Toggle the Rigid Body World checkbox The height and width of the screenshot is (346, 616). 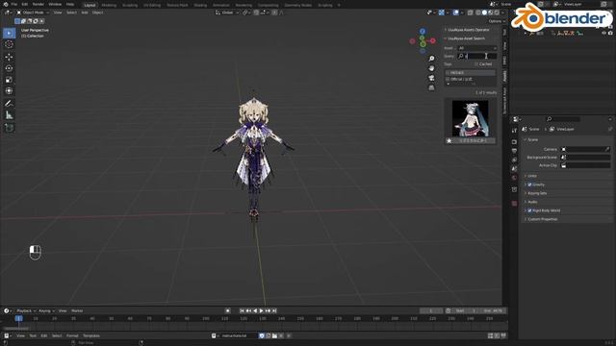pos(529,210)
